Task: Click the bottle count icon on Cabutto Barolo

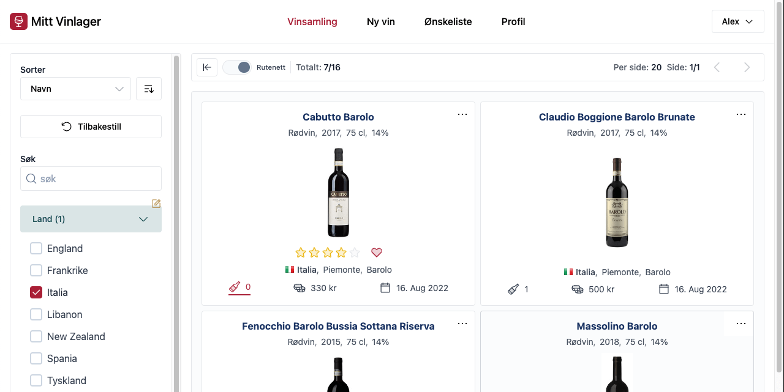Action: [236, 287]
